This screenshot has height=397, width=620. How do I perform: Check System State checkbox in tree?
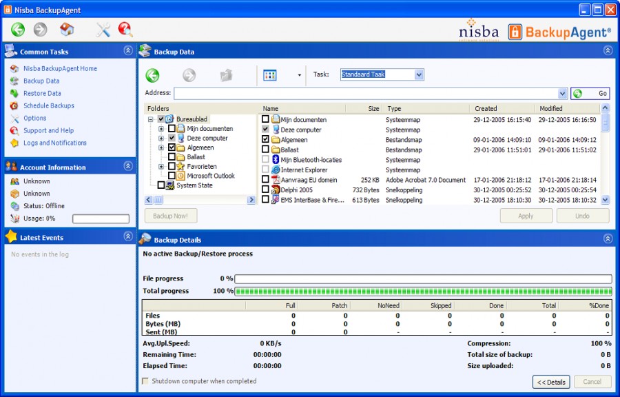pos(161,185)
